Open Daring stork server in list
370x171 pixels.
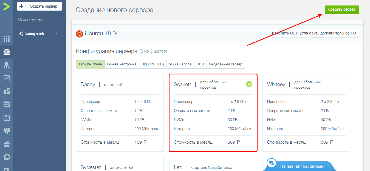(x=34, y=34)
